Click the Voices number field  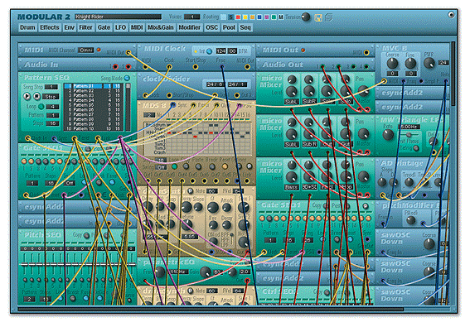click(x=191, y=17)
